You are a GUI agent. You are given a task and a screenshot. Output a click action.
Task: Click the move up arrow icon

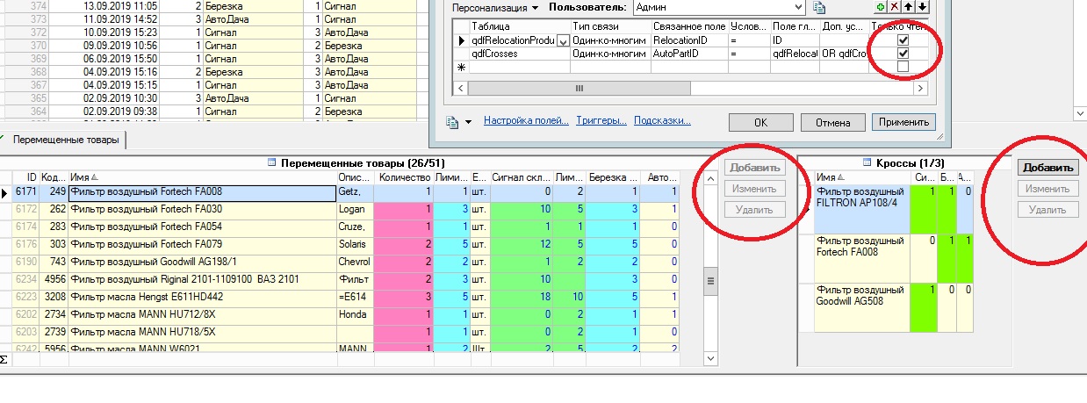[909, 8]
